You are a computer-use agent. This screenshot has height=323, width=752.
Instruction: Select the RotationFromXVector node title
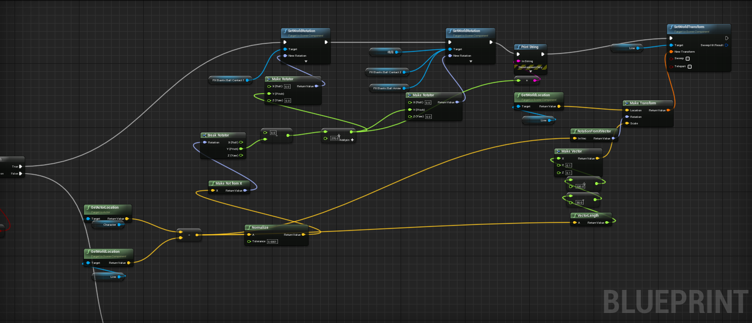tap(594, 131)
